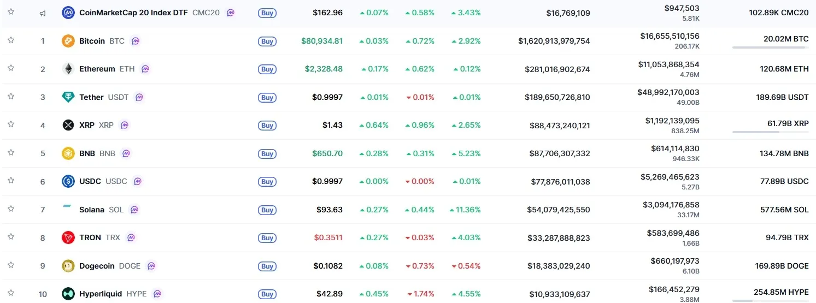Star Bitcoin to add to watchlist

(x=11, y=40)
